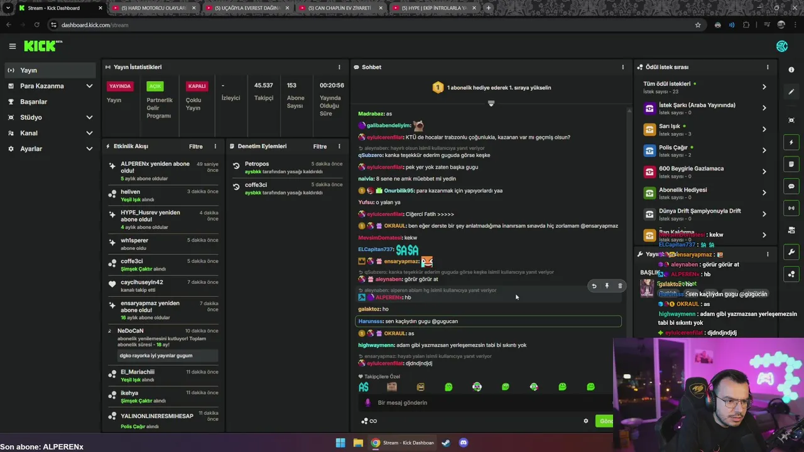
Task: Open Steam from the taskbar
Action: point(445,443)
